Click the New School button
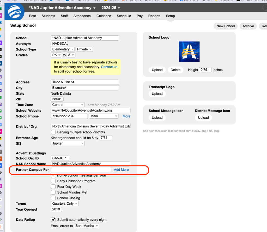Screen dimensions: 267x232 (225, 26)
